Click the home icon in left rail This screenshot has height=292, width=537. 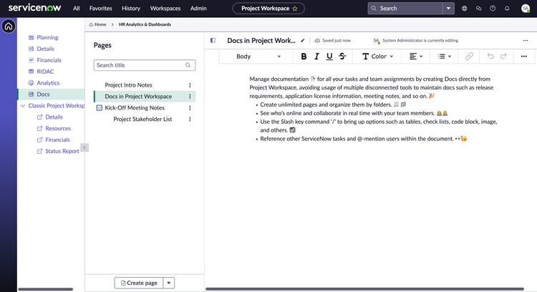click(8, 26)
